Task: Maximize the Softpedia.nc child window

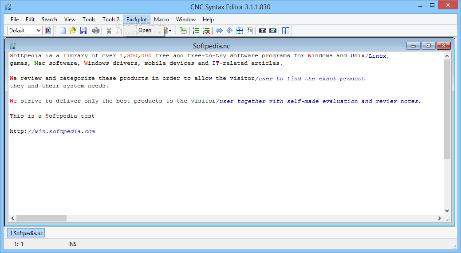Action: (x=428, y=46)
